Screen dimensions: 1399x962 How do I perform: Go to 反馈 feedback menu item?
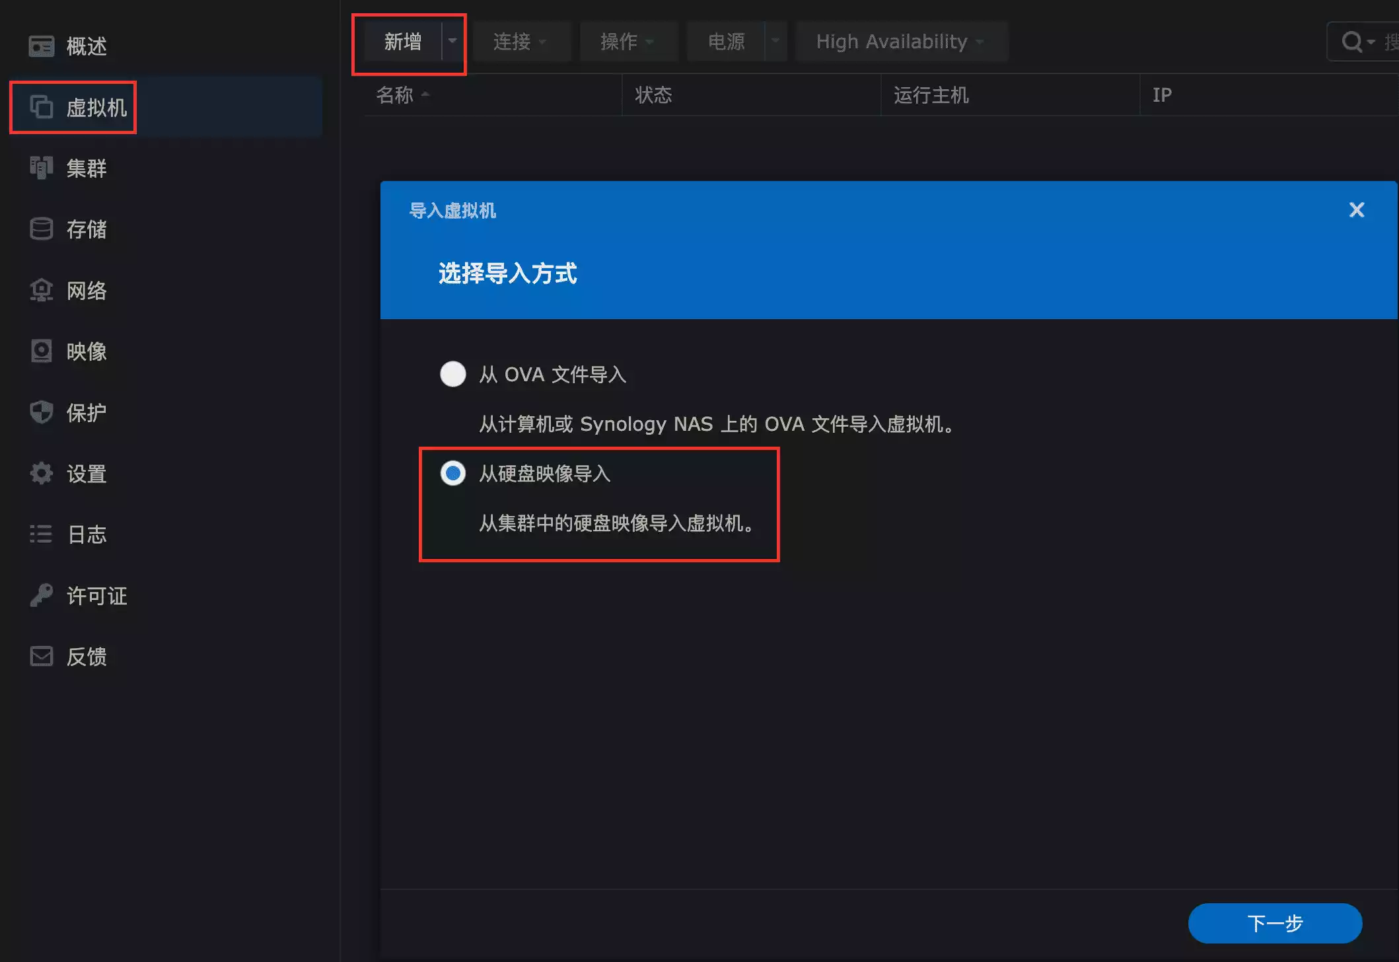tap(87, 657)
